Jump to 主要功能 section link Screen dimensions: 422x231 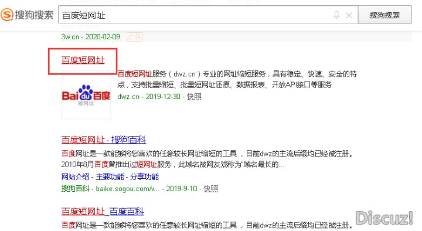click(x=110, y=176)
